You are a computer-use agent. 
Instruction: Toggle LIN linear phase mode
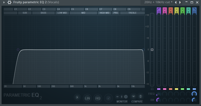pyautogui.click(x=87, y=98)
